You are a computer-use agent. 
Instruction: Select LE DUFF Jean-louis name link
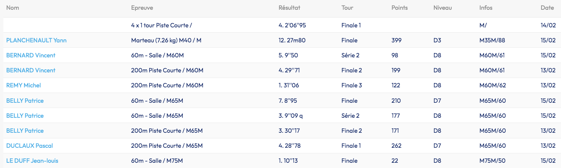pyautogui.click(x=32, y=161)
